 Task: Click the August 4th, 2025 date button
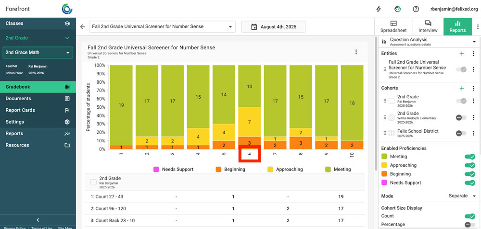coord(274,27)
